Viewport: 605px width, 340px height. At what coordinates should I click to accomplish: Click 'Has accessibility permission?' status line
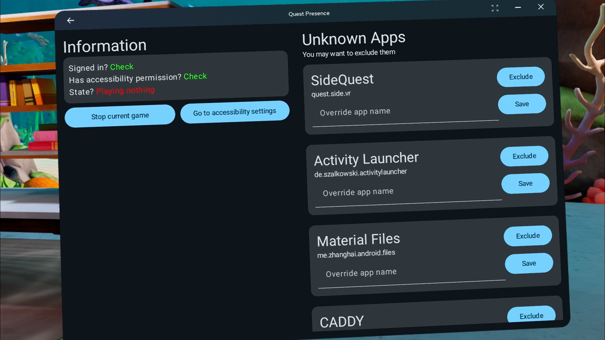pyautogui.click(x=138, y=78)
